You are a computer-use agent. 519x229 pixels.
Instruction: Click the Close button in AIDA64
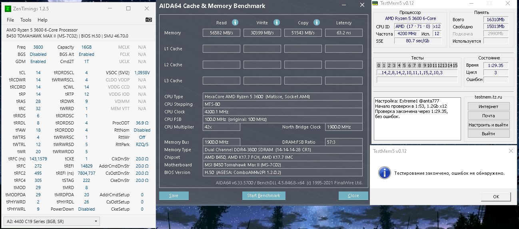pos(353,195)
